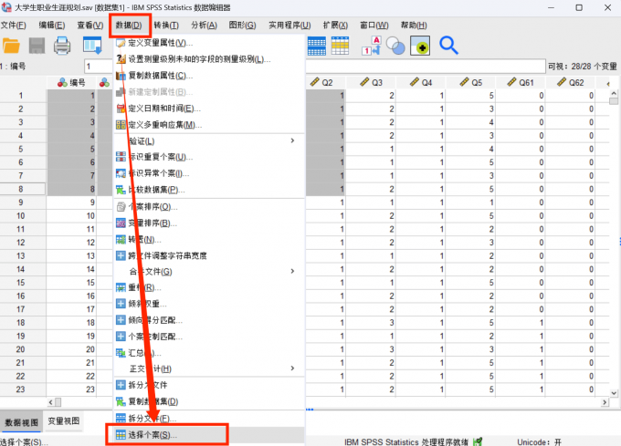Choose 标识异常个案(I)... menu item
The height and width of the screenshot is (446, 621).
pos(209,173)
